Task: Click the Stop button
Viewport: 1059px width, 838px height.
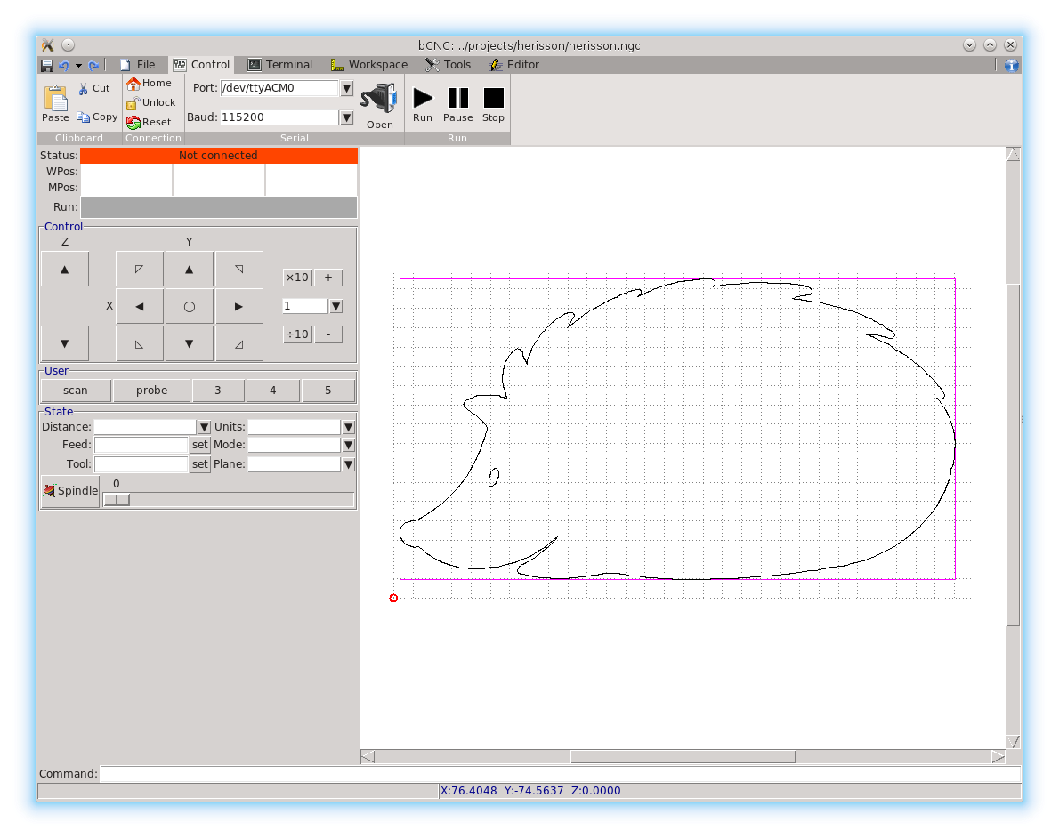Action: coord(494,105)
